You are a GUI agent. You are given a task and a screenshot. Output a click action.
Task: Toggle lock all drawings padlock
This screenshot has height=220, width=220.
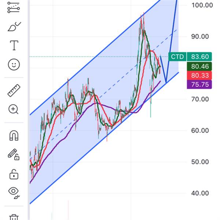coord(14,174)
